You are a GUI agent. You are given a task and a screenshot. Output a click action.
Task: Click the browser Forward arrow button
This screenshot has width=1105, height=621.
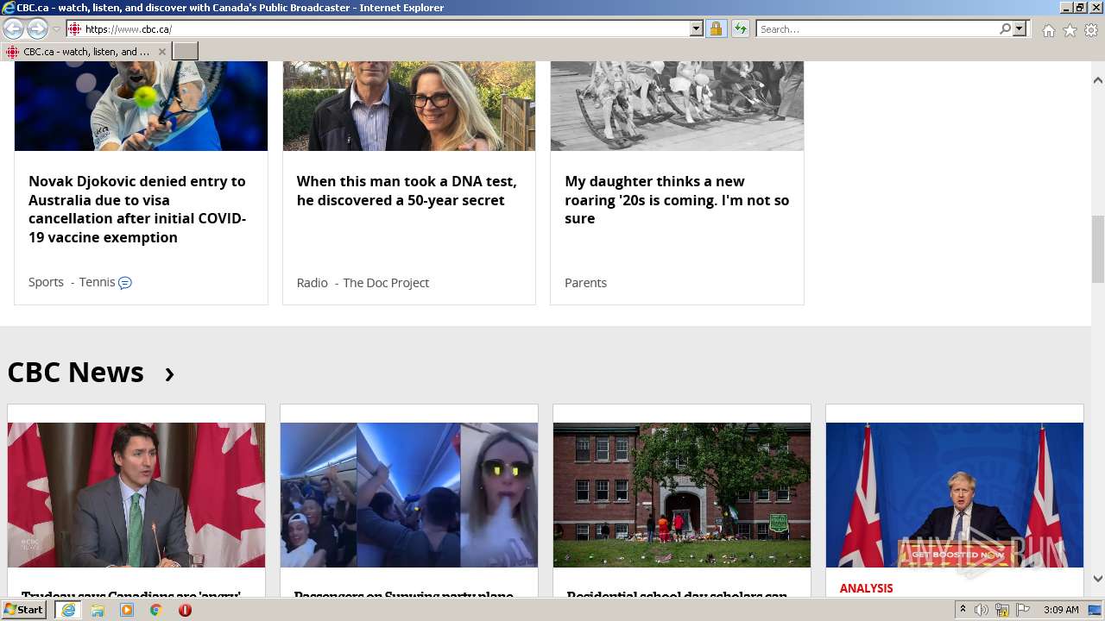point(37,28)
